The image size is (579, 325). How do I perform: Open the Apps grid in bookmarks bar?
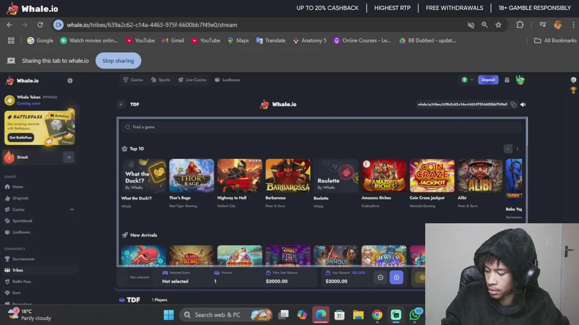click(11, 41)
